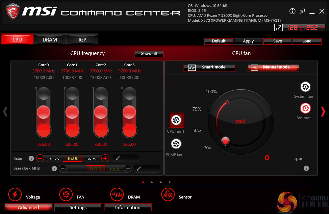This screenshot has width=329, height=214.
Task: Switch to the DRAM tab
Action: click(x=50, y=39)
